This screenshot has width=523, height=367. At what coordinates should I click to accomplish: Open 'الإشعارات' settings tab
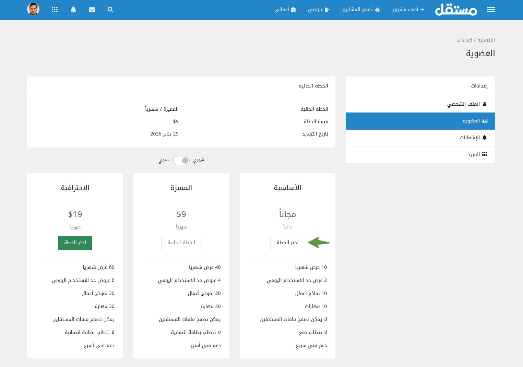coord(473,138)
